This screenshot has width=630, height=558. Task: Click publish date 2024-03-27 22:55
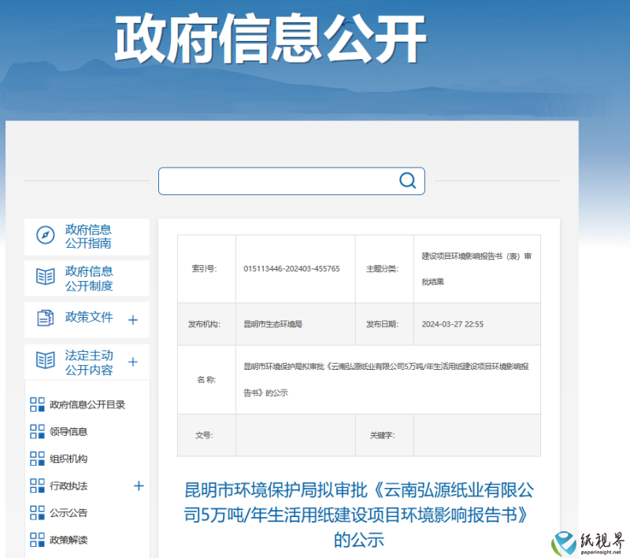tap(452, 324)
